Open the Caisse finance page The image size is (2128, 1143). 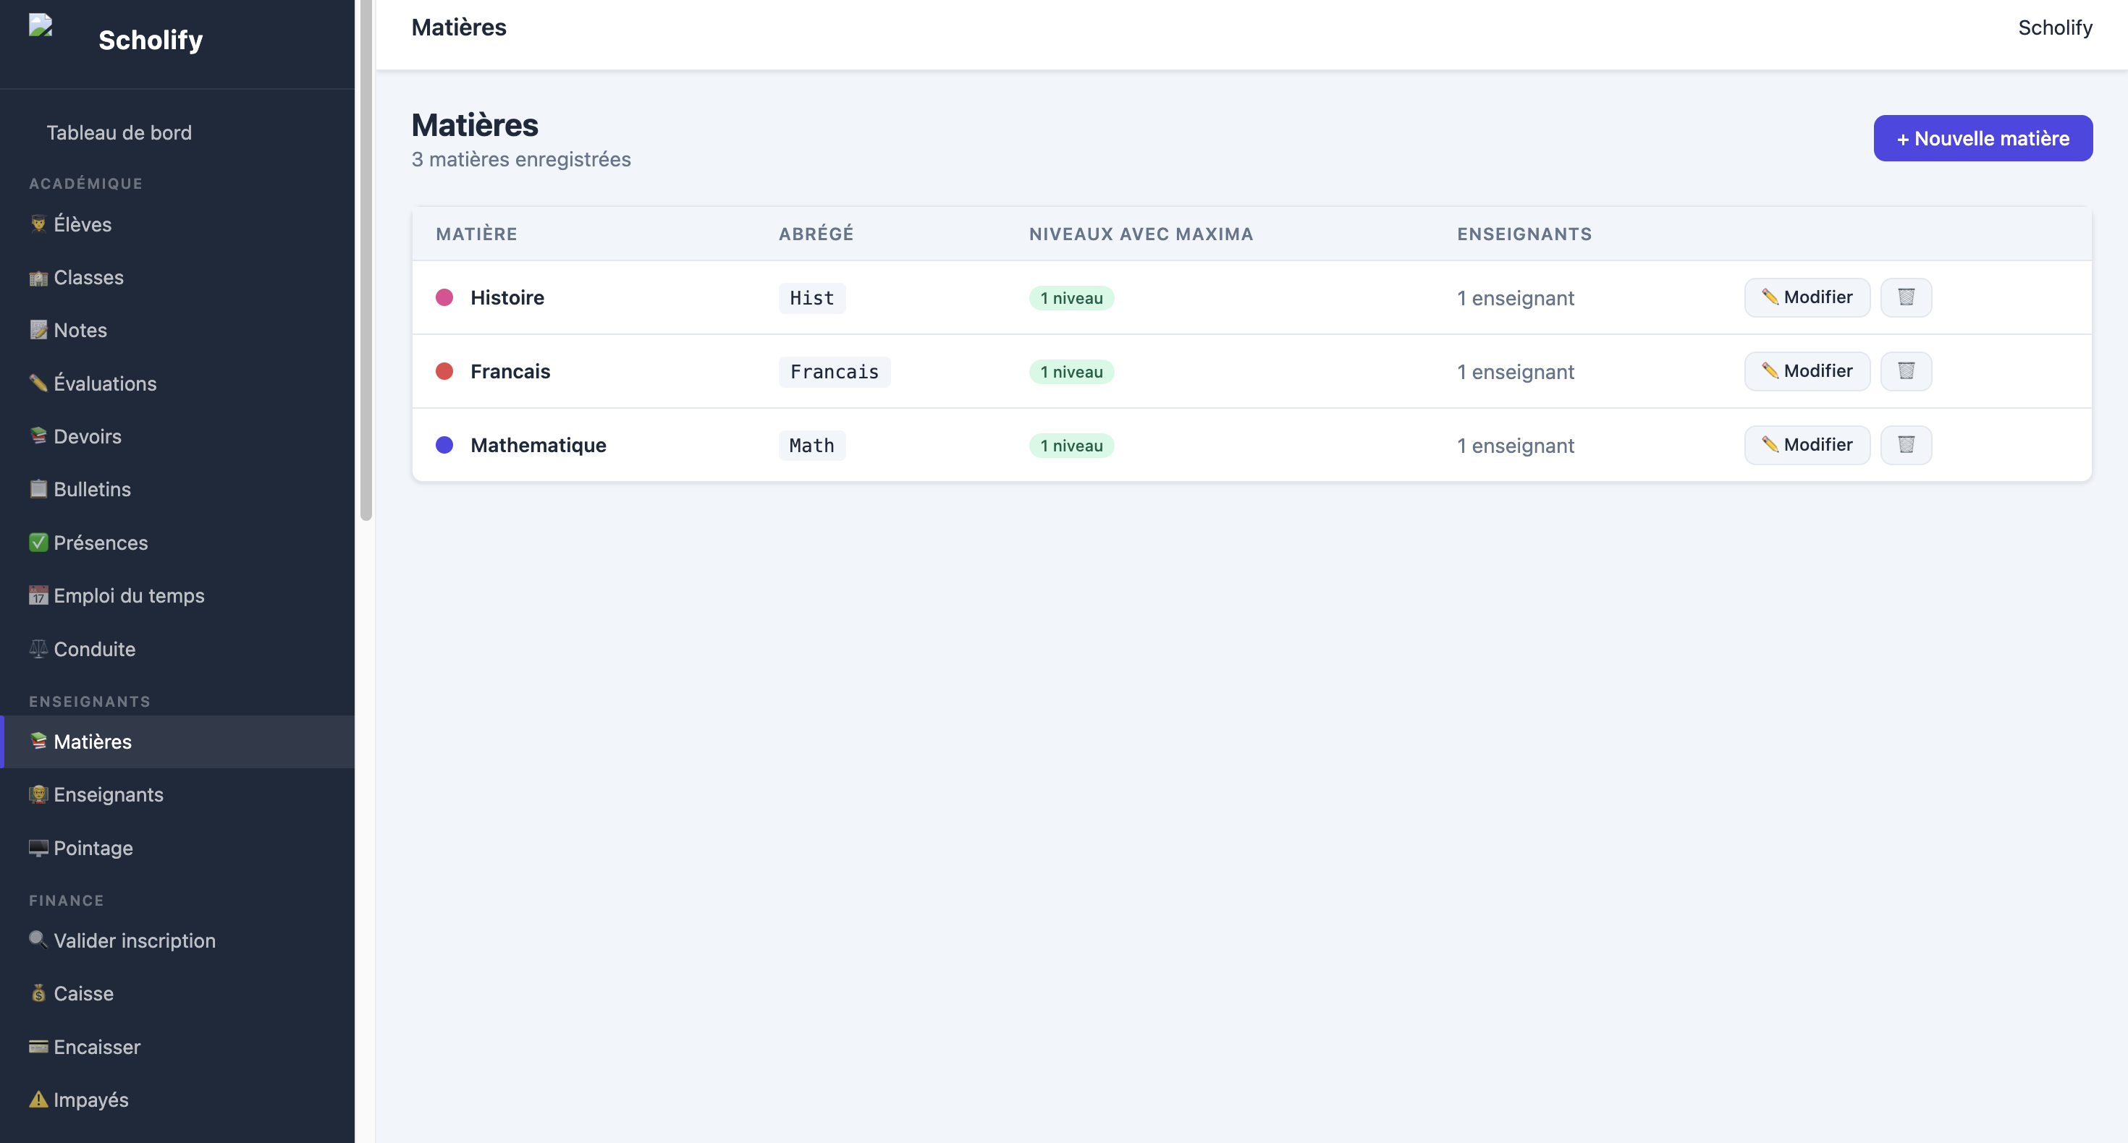point(177,993)
